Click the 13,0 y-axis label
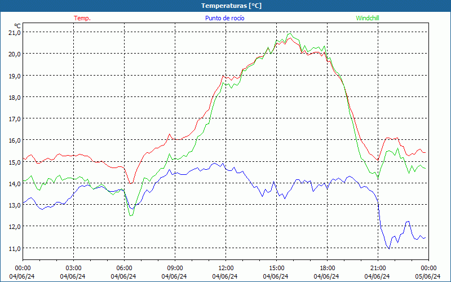The height and width of the screenshot is (282, 451). pyautogui.click(x=15, y=205)
